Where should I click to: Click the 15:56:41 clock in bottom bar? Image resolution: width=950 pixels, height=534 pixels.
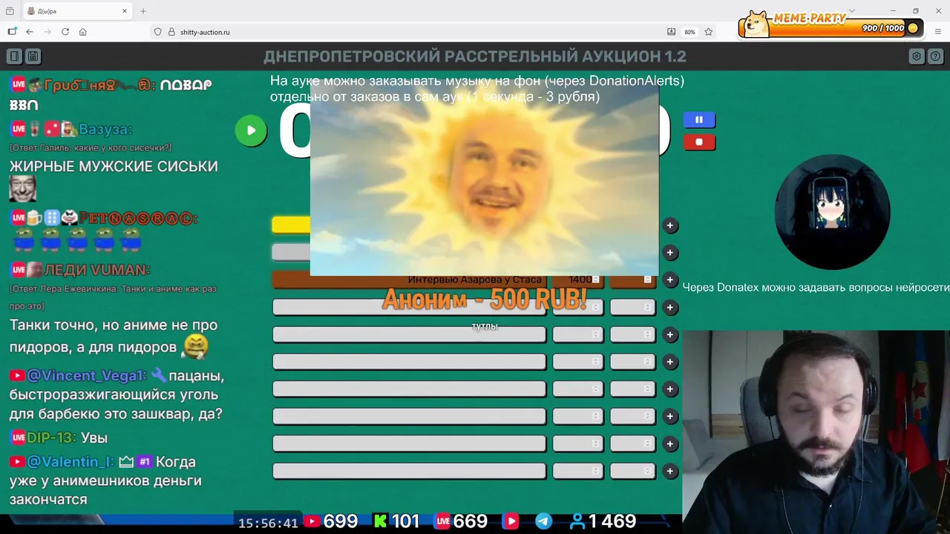[268, 523]
